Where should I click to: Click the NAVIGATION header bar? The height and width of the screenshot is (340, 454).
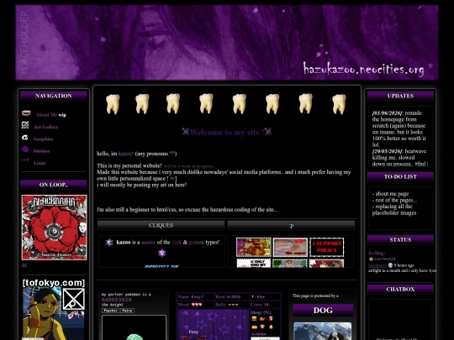pyautogui.click(x=54, y=96)
